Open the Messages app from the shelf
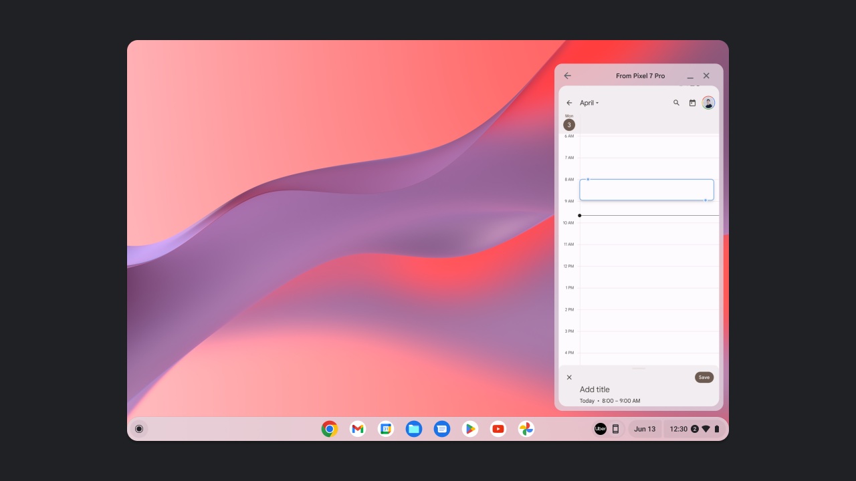 [442, 429]
